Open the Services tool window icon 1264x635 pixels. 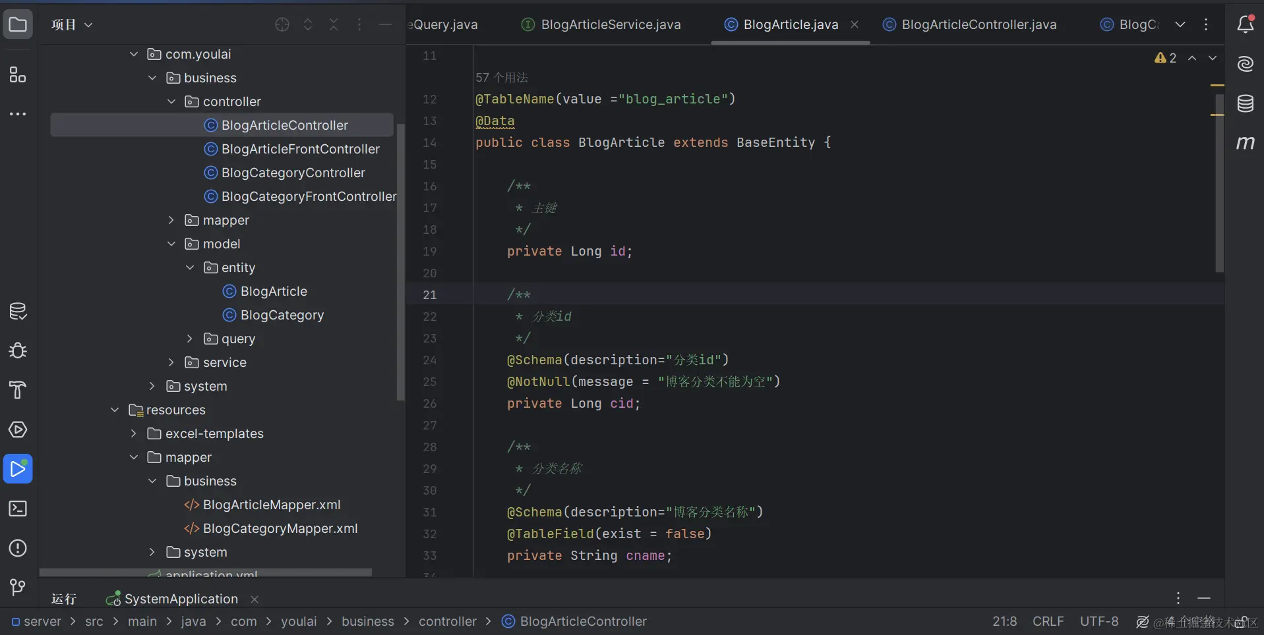coord(18,429)
